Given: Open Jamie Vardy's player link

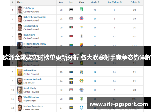Looking at the screenshot, I should 30,88.
